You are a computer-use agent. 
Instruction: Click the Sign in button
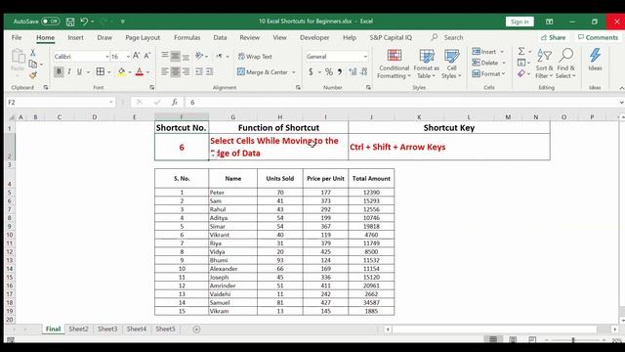click(520, 22)
